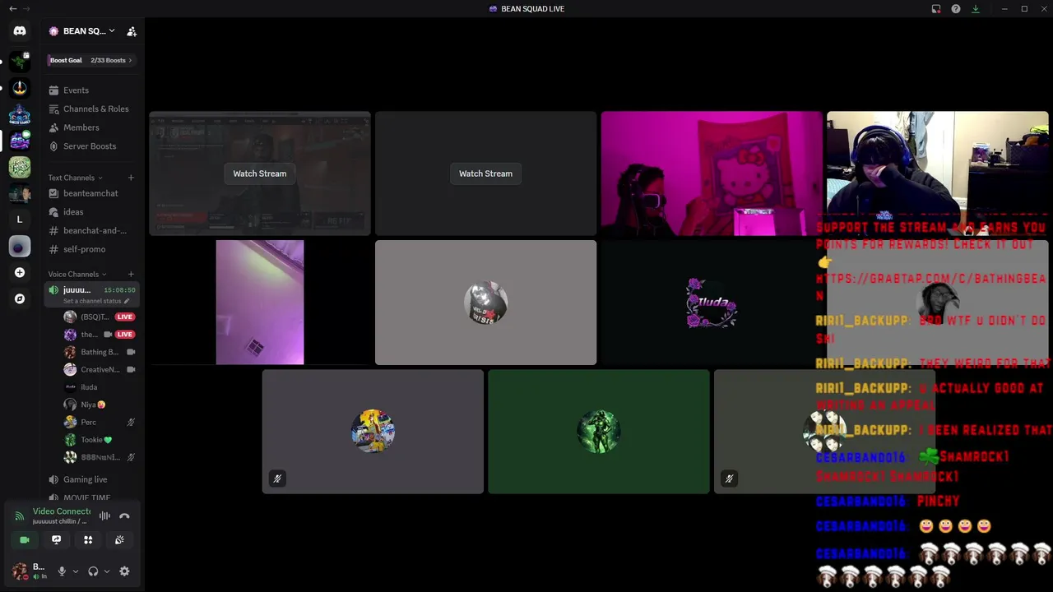This screenshot has width=1053, height=592.
Task: Toggle headphones deafen
Action: pos(93,571)
